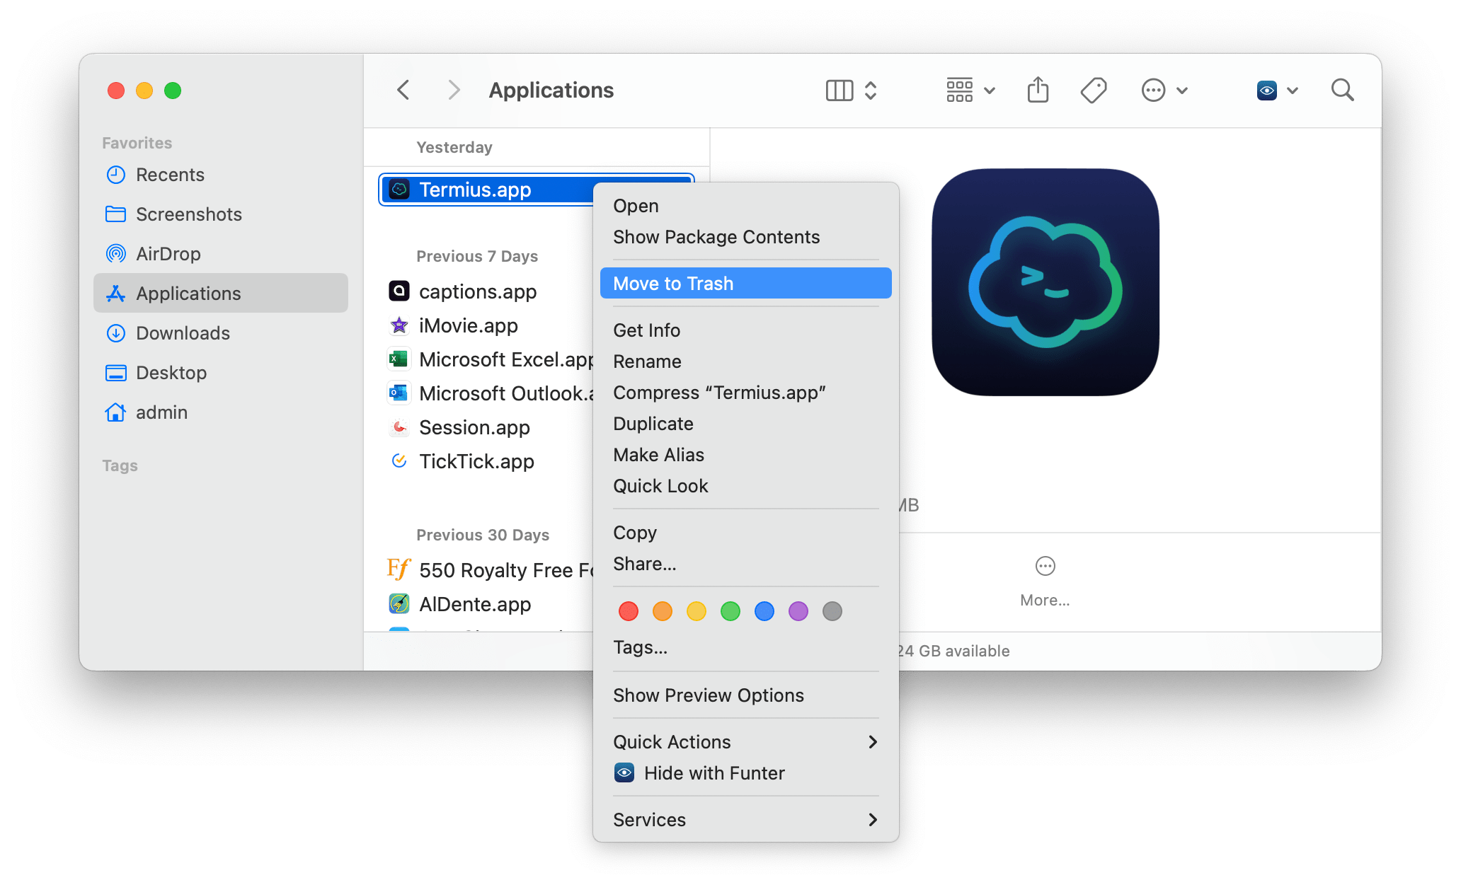Select Microsoft Excel.app in the list
The height and width of the screenshot is (880, 1461).
click(489, 359)
